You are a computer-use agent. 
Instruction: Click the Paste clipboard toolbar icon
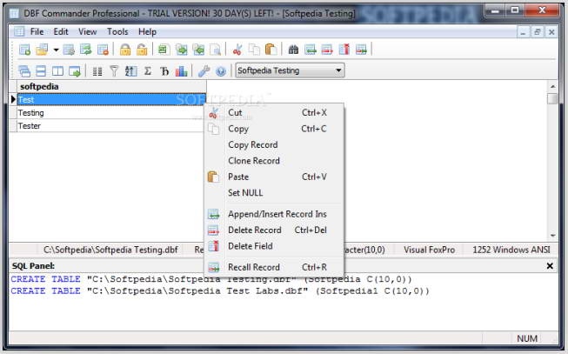(x=271, y=50)
